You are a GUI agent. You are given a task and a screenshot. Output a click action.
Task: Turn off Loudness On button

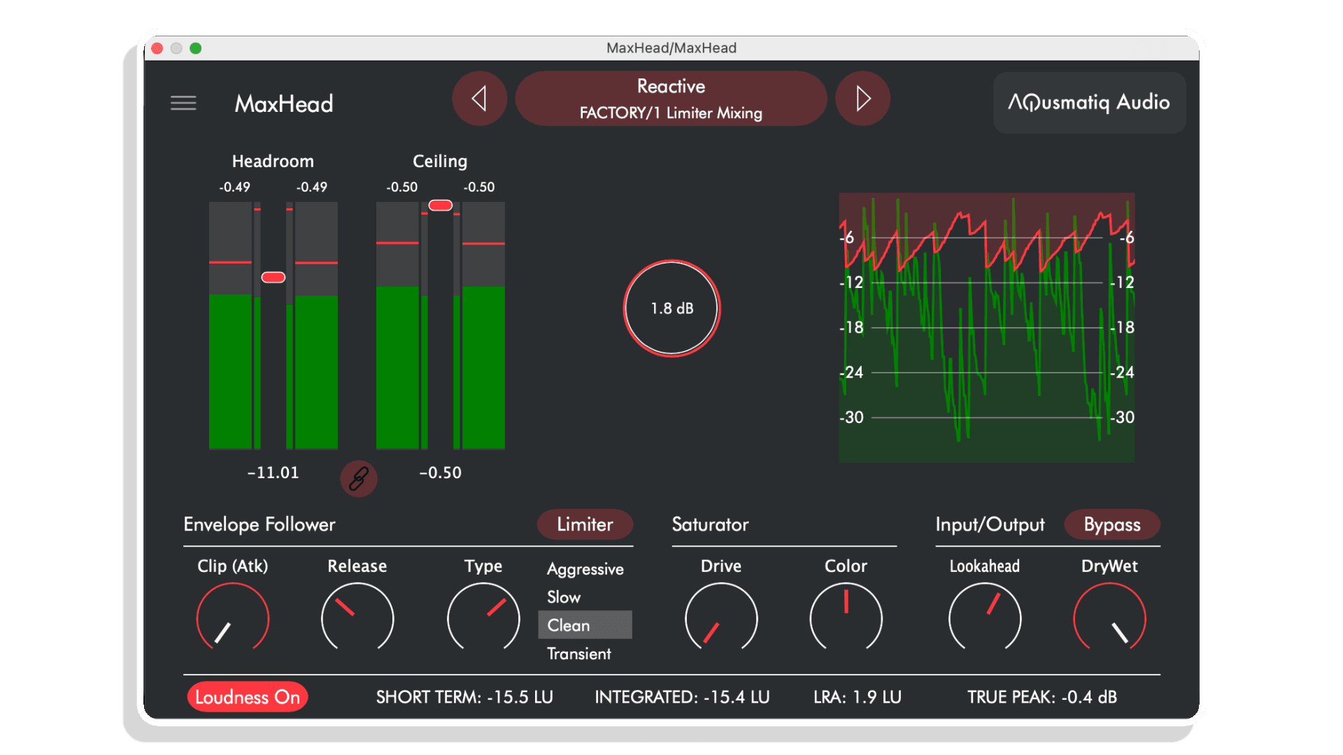[248, 697]
